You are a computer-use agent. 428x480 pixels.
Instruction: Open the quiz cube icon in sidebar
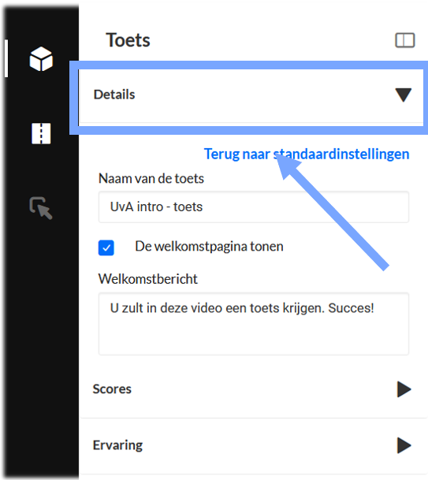coord(41,59)
